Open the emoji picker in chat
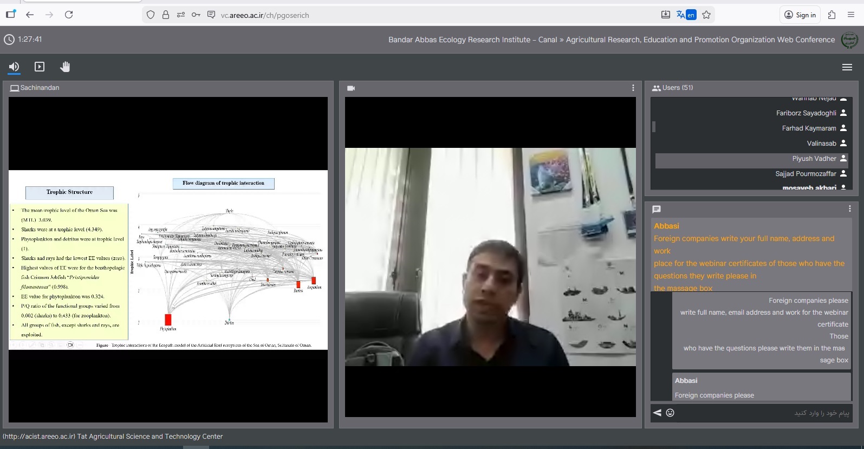Screen dimensions: 864x449 [670, 413]
